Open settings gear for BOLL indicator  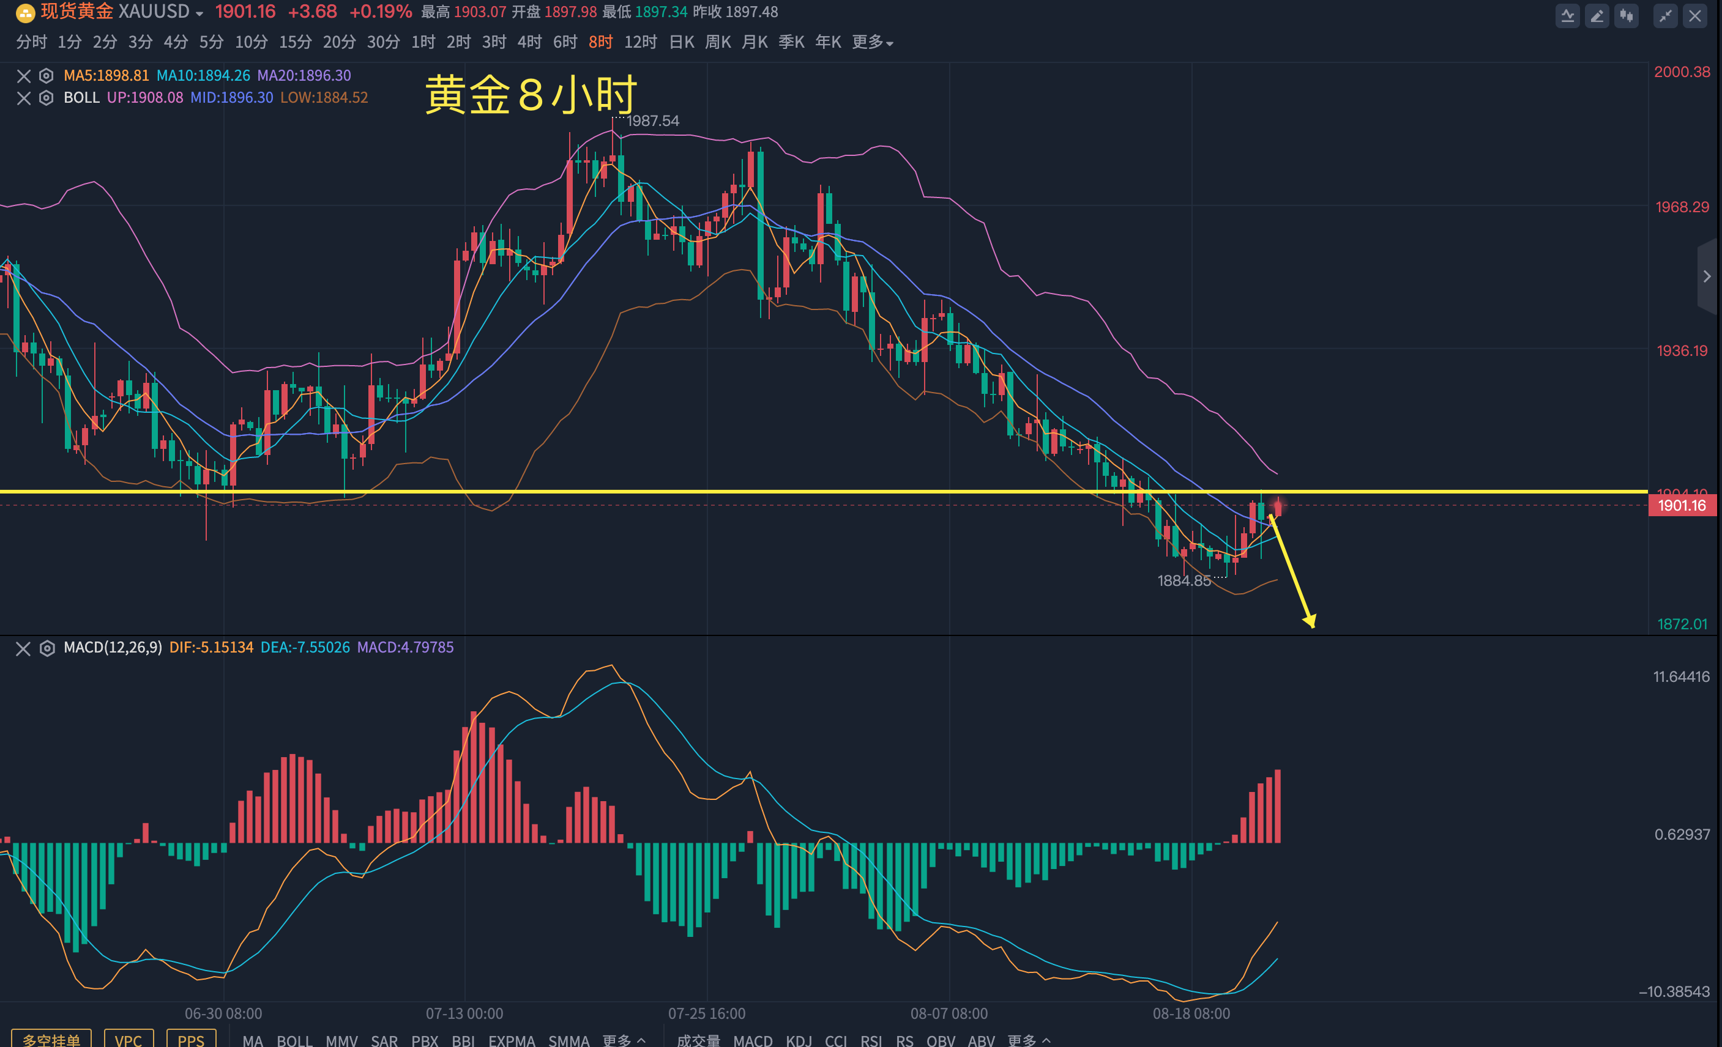click(46, 98)
